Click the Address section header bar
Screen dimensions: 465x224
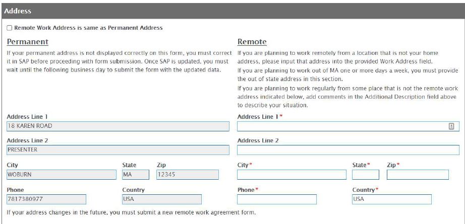(x=232, y=10)
